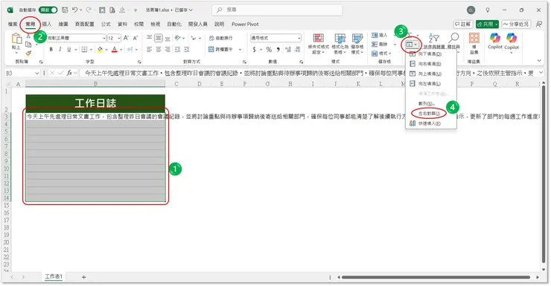551x286 pixels.
Task: Click the Increase Decimal icon
Action: click(x=288, y=50)
